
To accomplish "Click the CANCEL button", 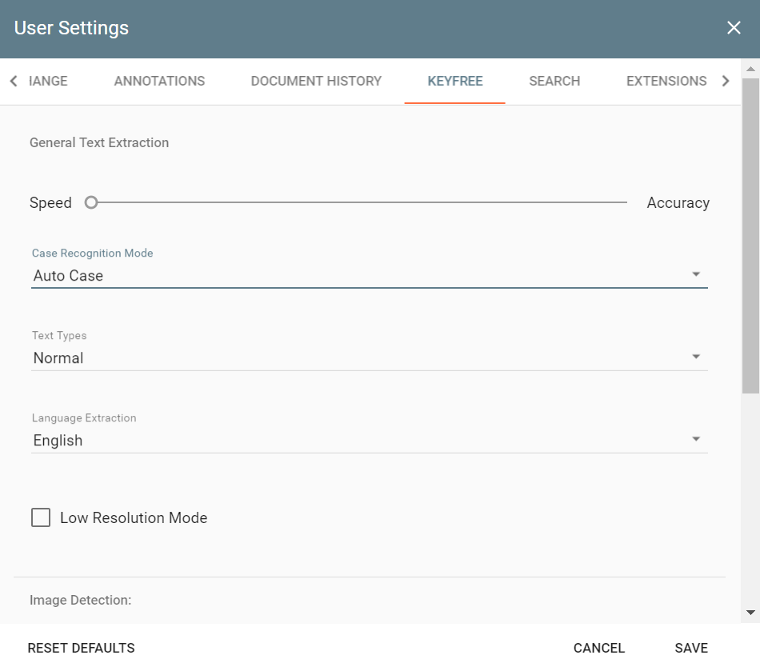I will [x=598, y=648].
